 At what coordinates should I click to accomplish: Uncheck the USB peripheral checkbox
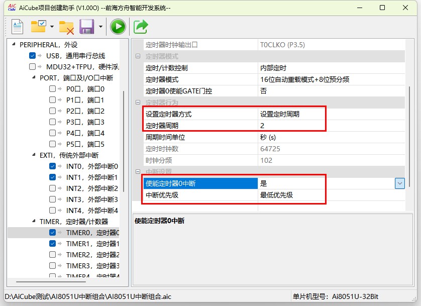click(32, 56)
